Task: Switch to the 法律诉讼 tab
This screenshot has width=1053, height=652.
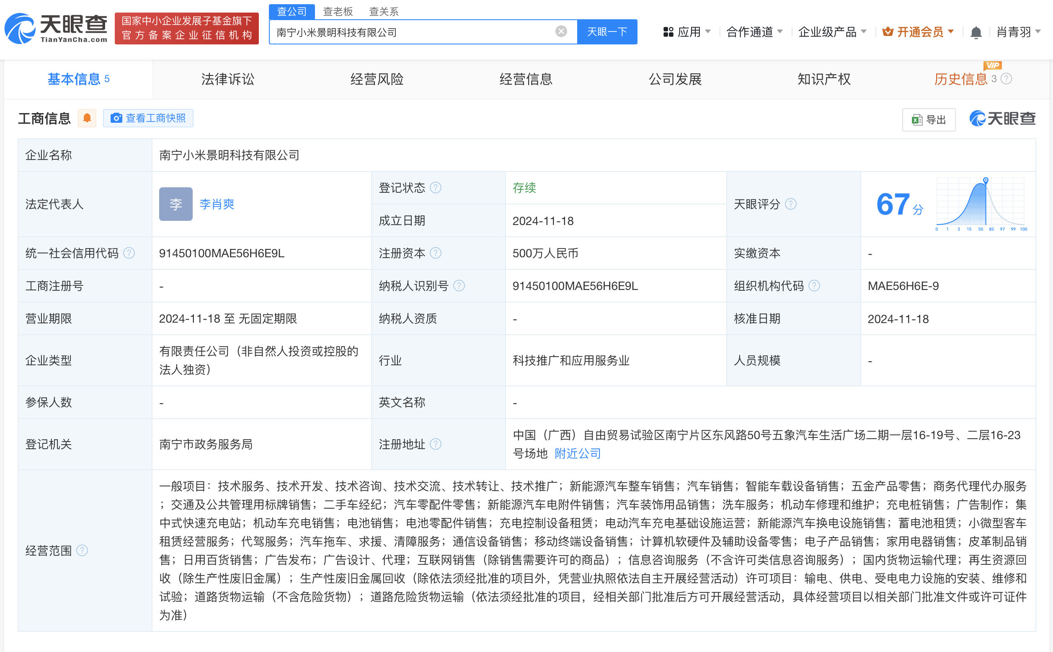Action: click(x=227, y=79)
